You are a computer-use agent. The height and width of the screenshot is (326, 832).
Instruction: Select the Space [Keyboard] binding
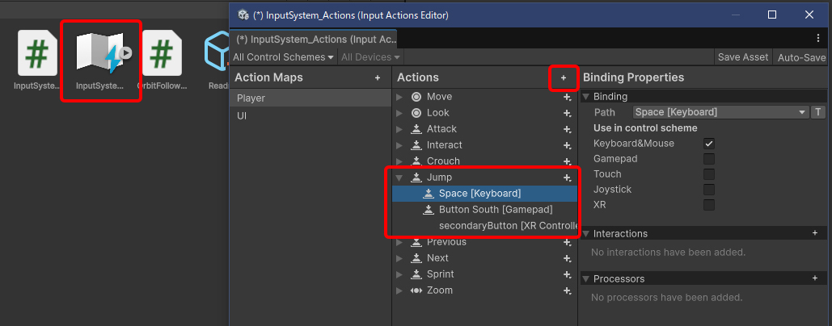point(484,194)
